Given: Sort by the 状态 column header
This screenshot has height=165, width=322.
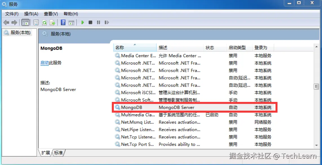Looking at the screenshot, I should 215,48.
